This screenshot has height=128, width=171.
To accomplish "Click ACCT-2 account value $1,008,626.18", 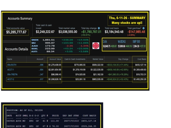I will click(55, 79).
